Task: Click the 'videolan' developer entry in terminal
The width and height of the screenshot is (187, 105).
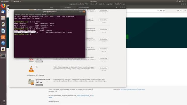Action: click(44, 27)
